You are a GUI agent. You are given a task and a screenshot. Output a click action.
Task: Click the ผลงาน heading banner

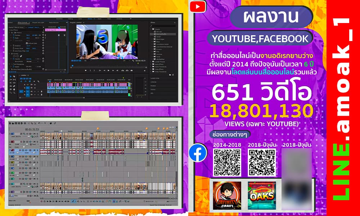click(271, 17)
